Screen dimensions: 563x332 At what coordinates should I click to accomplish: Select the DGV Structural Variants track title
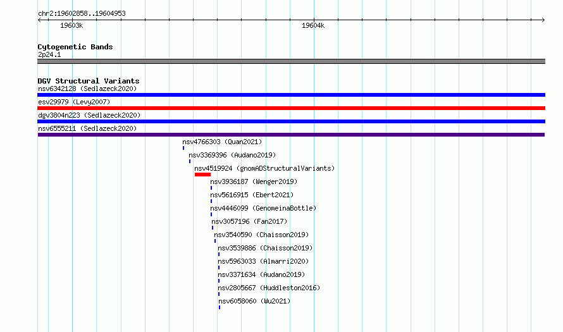[x=89, y=81]
